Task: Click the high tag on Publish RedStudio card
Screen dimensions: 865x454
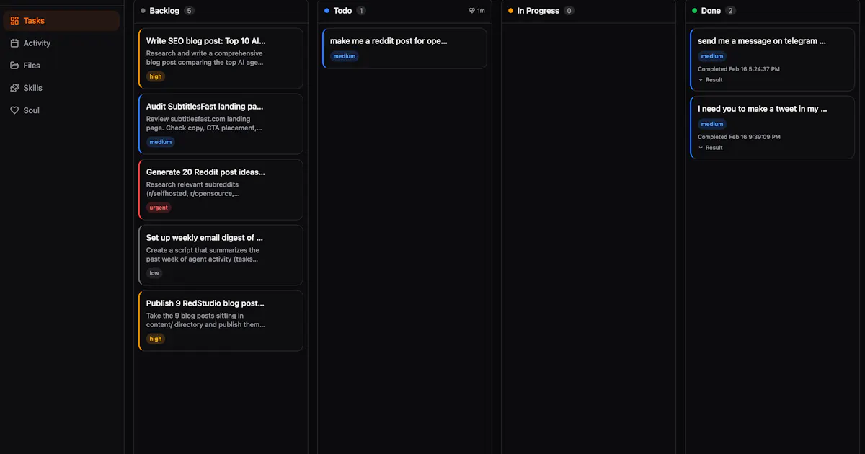Action: 156,339
